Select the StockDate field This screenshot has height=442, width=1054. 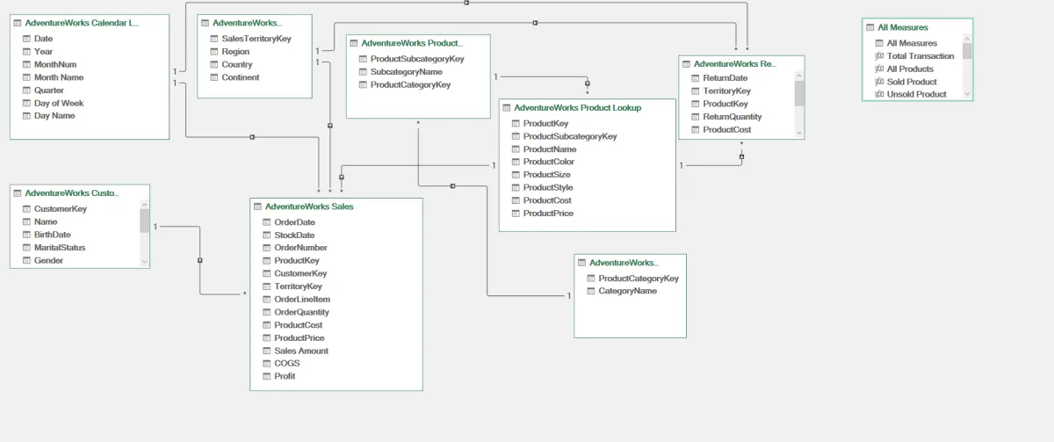[x=294, y=235]
